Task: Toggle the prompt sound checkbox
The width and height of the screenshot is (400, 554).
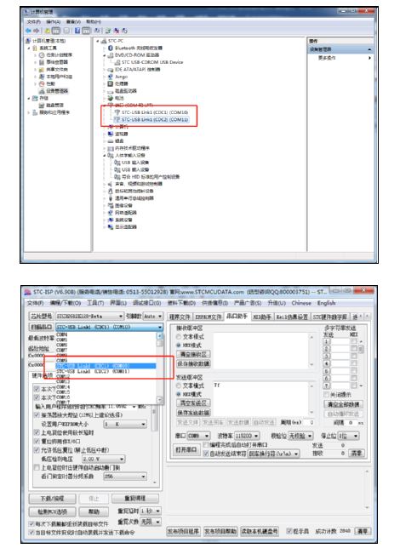Action: click(x=289, y=531)
